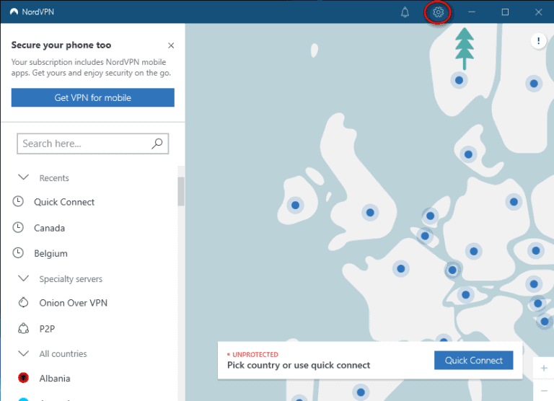This screenshot has width=554, height=401.
Task: Click the map info exclamation icon
Action: (x=538, y=41)
